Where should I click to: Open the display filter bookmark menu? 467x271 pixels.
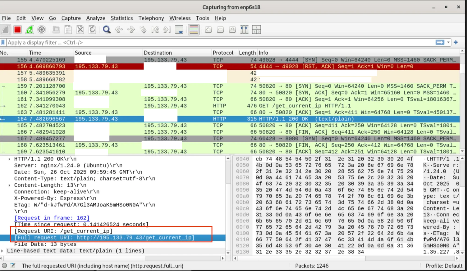(3, 43)
